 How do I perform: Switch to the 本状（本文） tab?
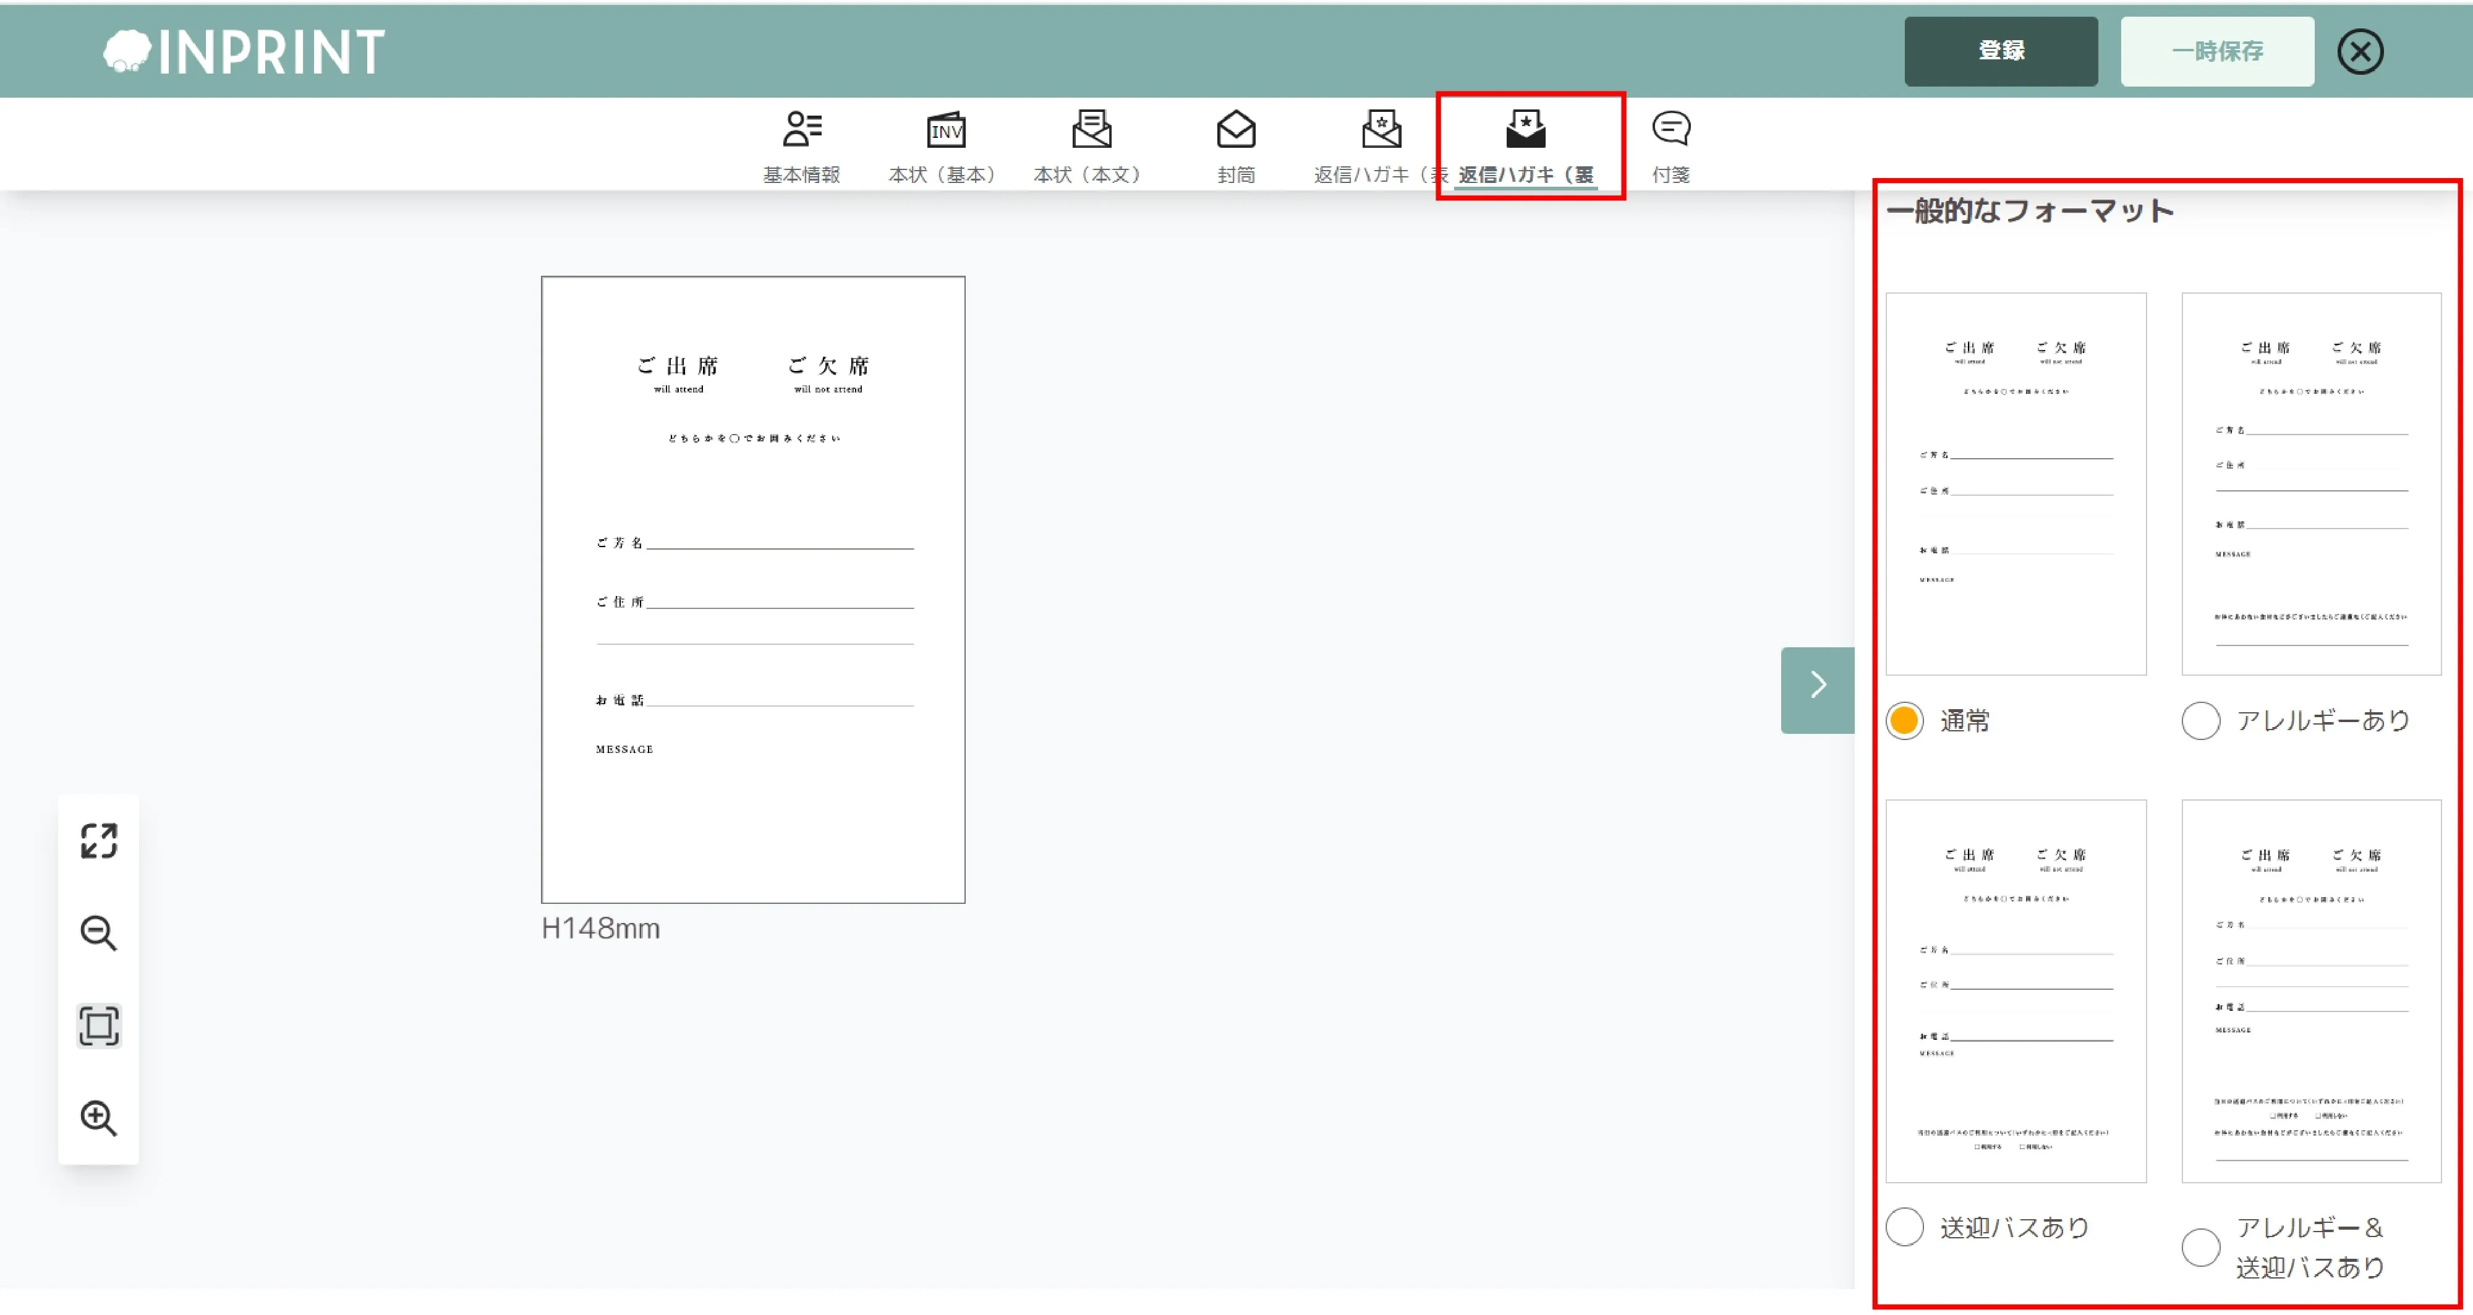[x=1091, y=147]
